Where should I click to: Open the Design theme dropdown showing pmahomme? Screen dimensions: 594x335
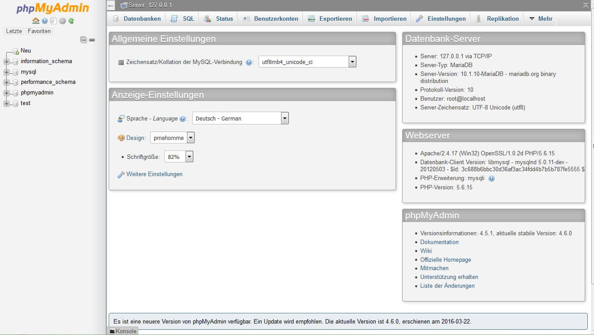click(172, 138)
